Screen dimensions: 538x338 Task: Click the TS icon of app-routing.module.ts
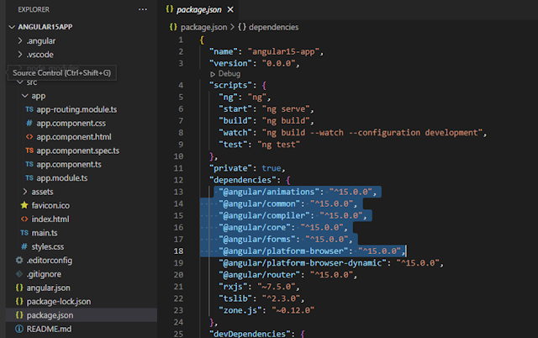coord(29,109)
